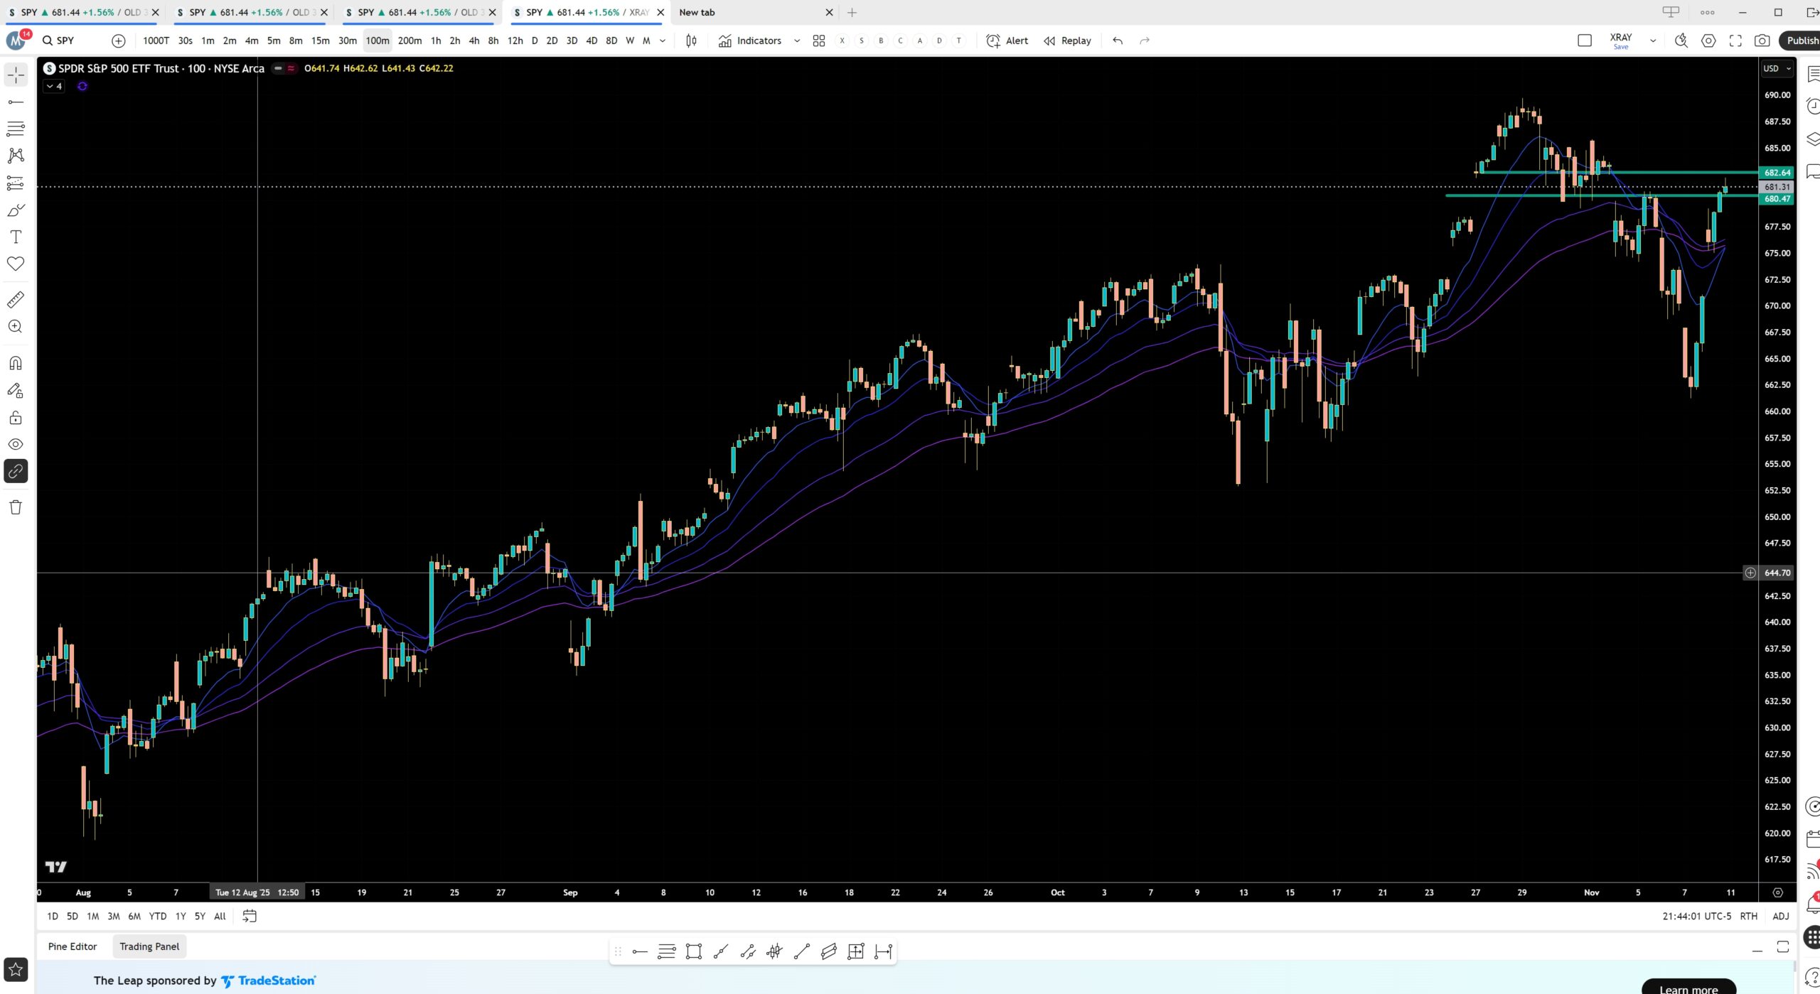This screenshot has width=1820, height=994.
Task: Select the 1h timeframe interval
Action: (436, 40)
